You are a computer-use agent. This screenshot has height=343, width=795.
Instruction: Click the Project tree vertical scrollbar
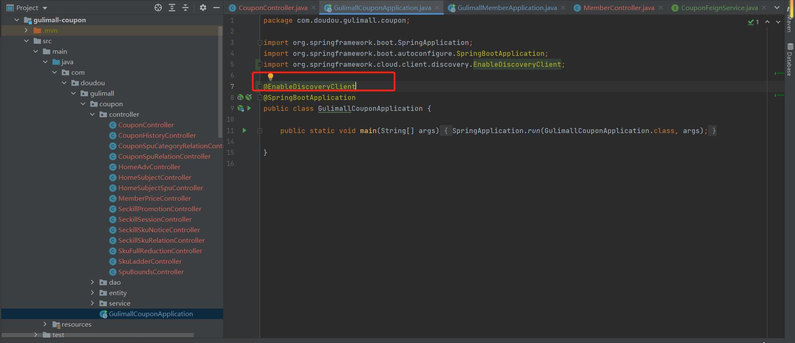pyautogui.click(x=221, y=82)
